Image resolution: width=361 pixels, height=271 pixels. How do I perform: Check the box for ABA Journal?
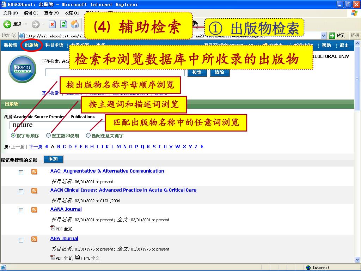click(x=21, y=240)
